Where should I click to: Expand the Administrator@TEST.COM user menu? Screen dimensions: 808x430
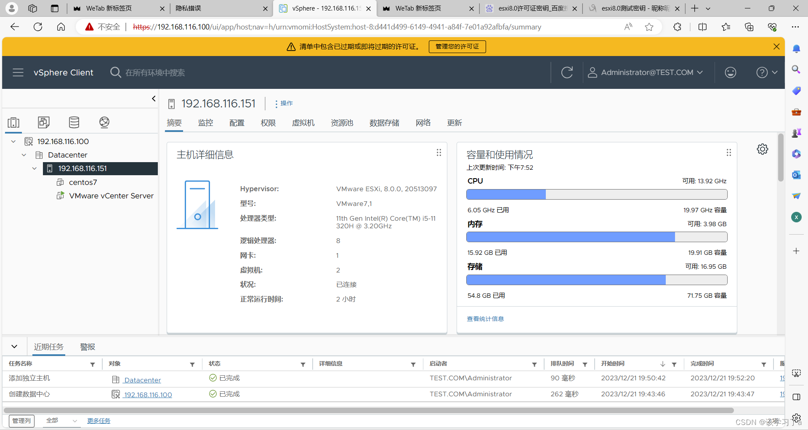coord(645,72)
